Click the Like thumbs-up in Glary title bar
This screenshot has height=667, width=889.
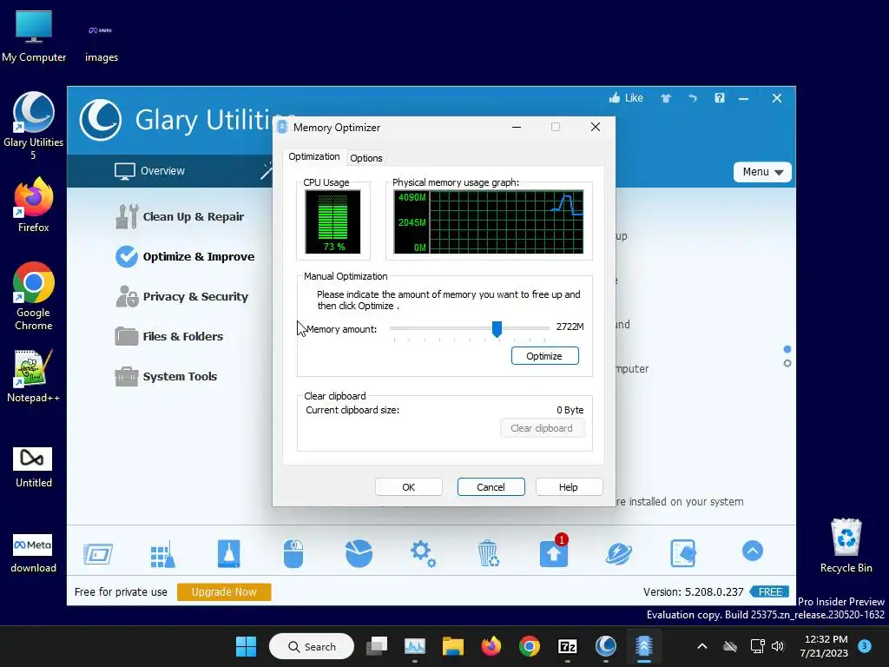(626, 98)
